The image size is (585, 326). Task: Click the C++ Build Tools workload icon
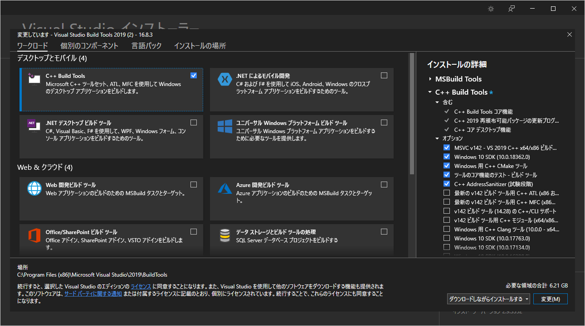[34, 79]
